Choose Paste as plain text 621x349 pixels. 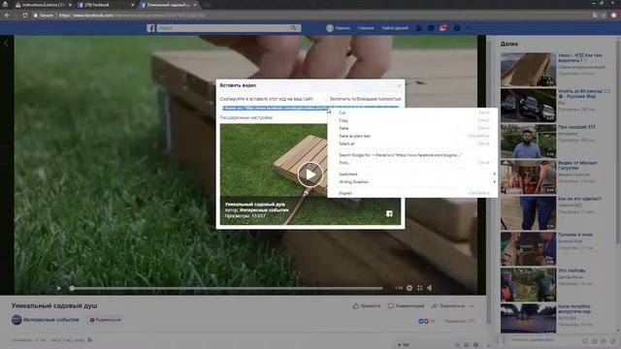pos(412,136)
